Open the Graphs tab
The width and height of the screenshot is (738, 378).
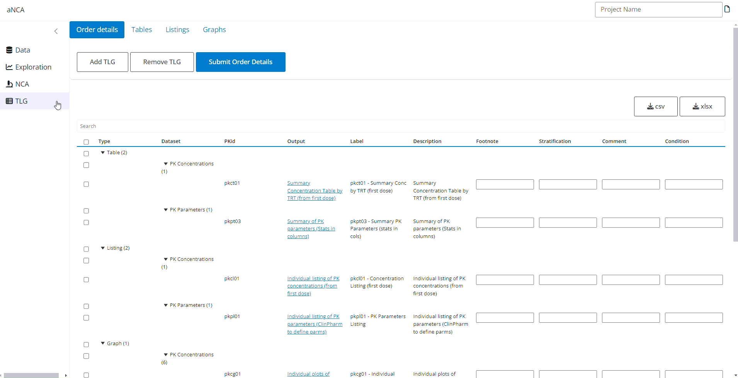pos(214,29)
